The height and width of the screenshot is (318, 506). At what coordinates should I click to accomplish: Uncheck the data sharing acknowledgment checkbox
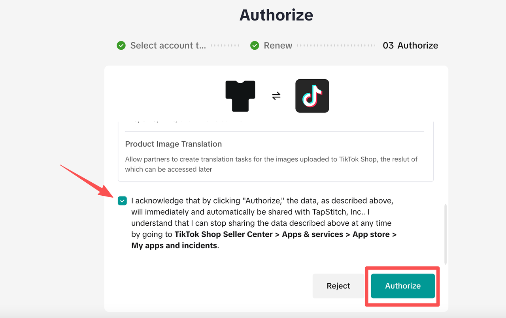123,201
